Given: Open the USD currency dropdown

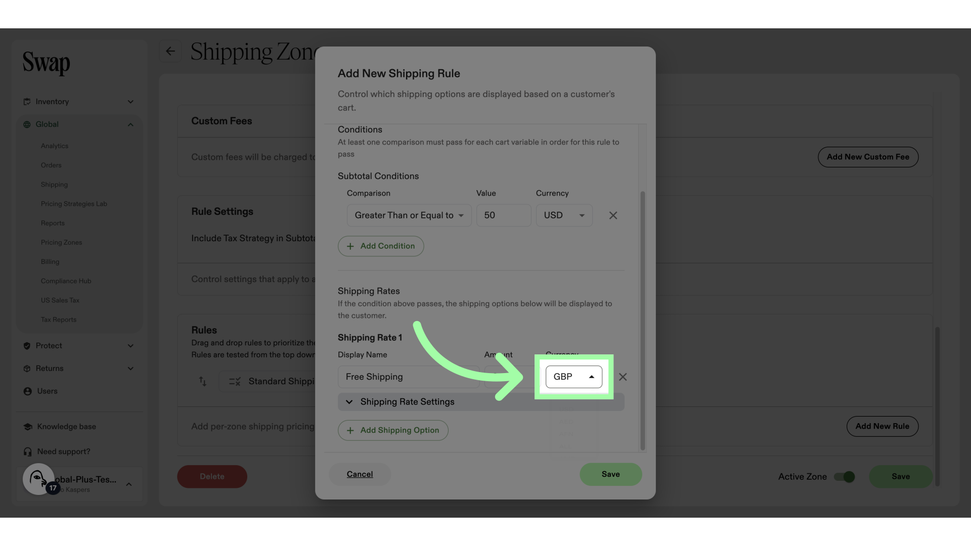Looking at the screenshot, I should pyautogui.click(x=564, y=215).
